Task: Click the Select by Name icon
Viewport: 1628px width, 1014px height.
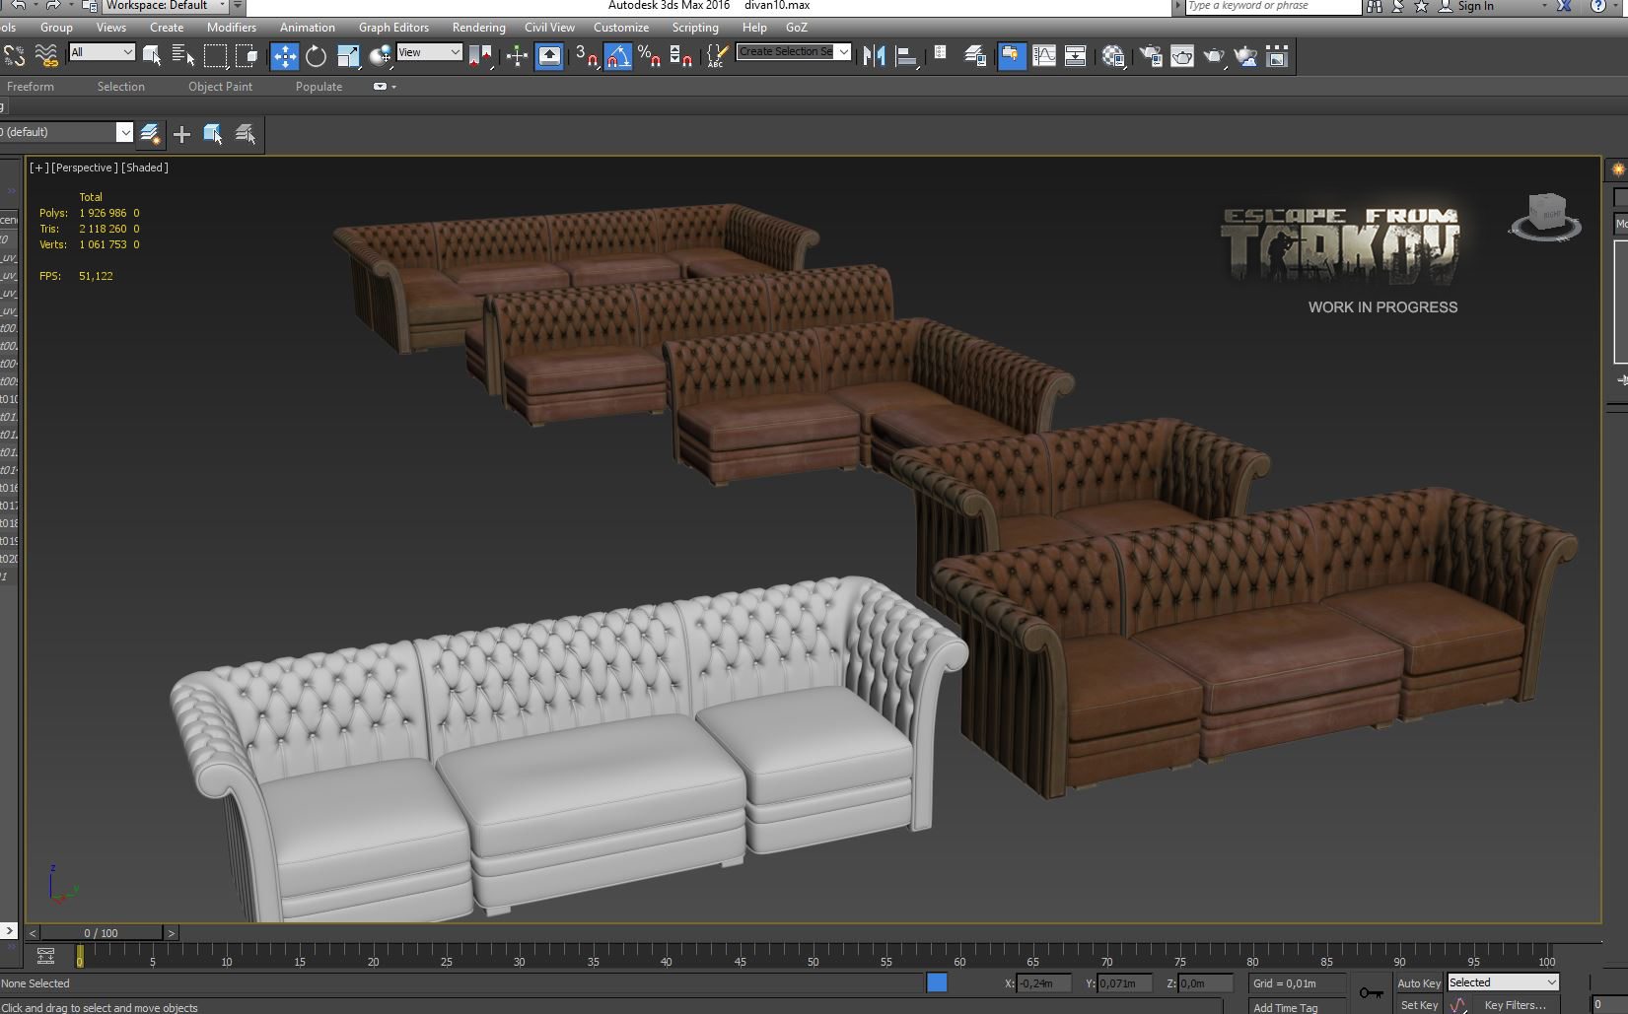Action: click(x=183, y=56)
